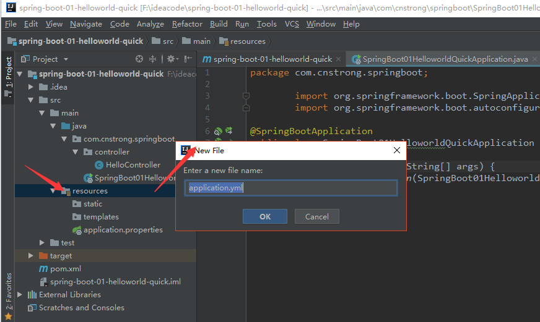Select pom.xml in project tree
Viewport: 540px width, 322px height.
point(66,269)
